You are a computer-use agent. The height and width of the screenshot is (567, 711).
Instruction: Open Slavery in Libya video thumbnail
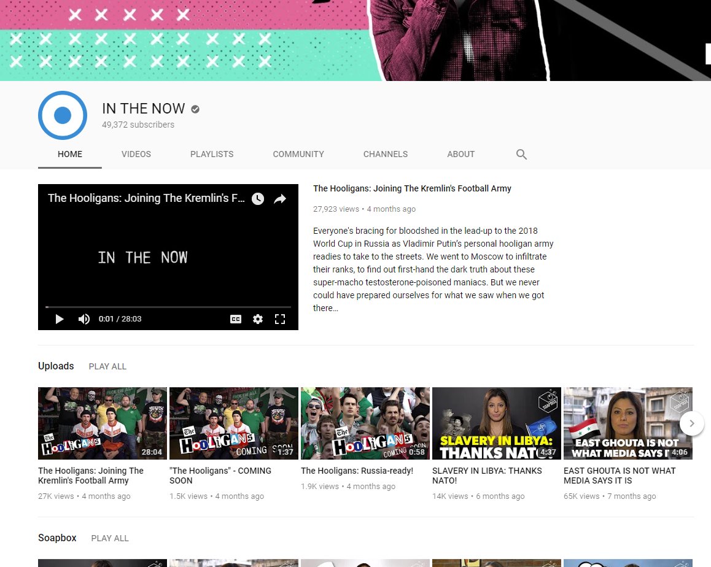pyautogui.click(x=497, y=423)
